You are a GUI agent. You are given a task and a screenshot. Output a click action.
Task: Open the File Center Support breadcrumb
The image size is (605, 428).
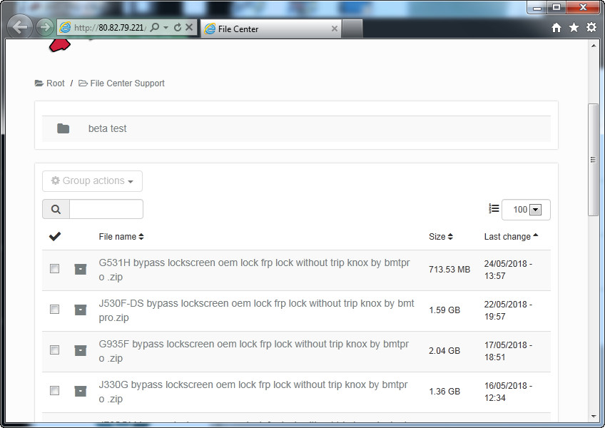click(127, 83)
